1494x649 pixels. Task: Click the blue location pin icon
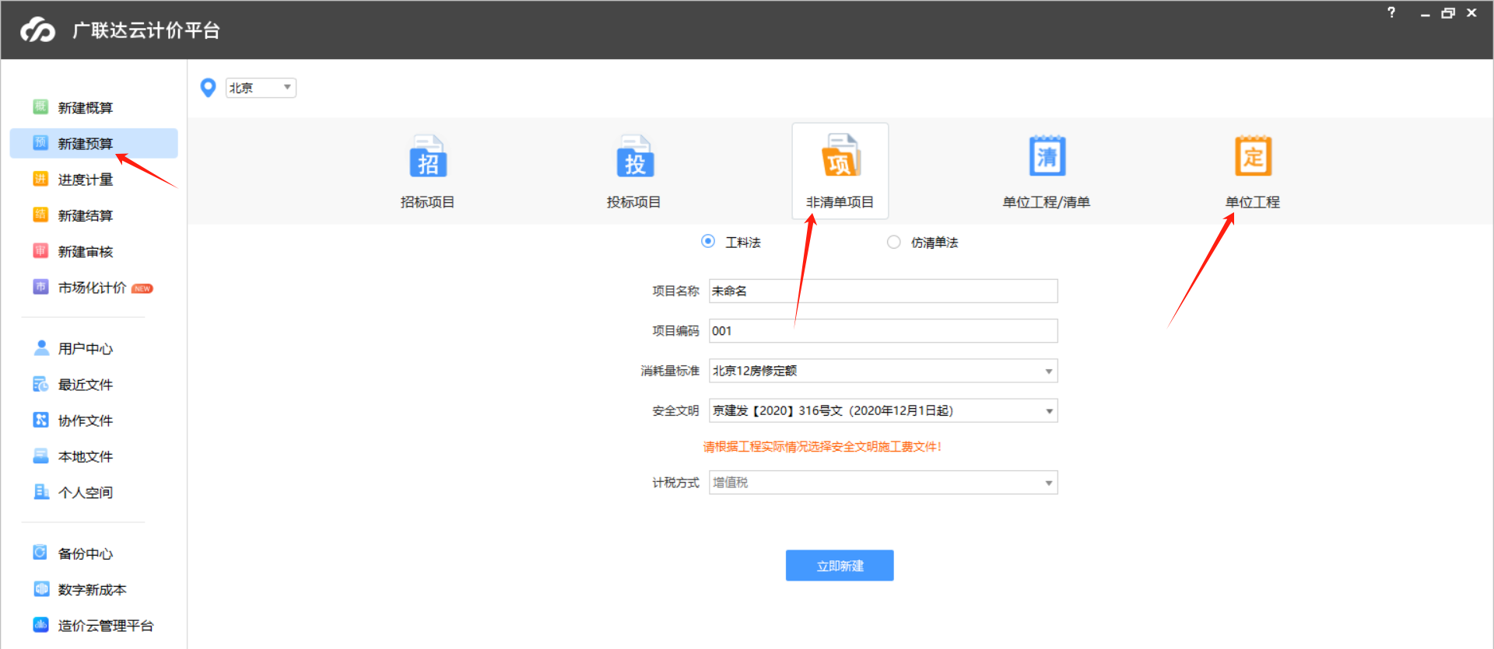[208, 88]
